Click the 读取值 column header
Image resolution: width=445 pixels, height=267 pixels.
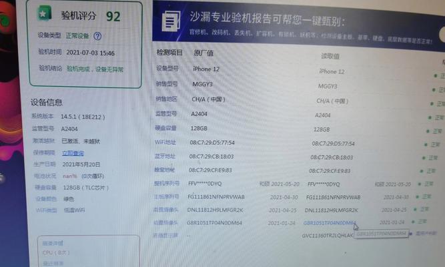click(330, 56)
